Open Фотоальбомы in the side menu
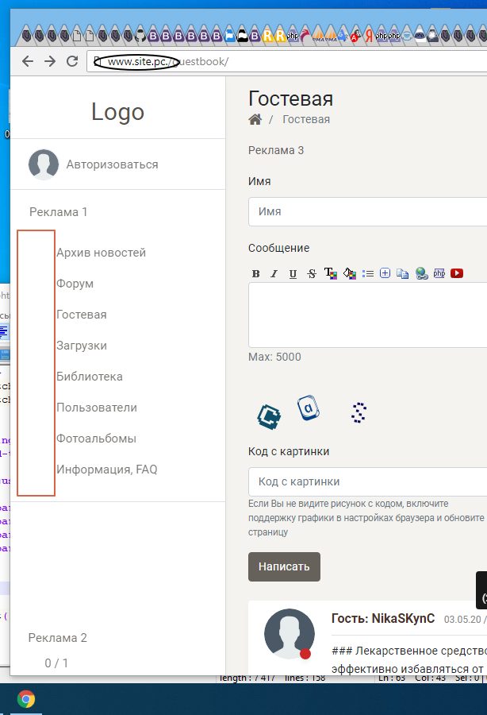The height and width of the screenshot is (715, 487). pyautogui.click(x=96, y=439)
